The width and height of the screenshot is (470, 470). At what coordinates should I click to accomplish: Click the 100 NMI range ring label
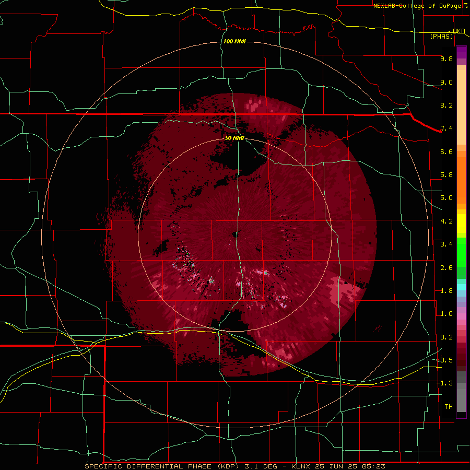tap(234, 41)
